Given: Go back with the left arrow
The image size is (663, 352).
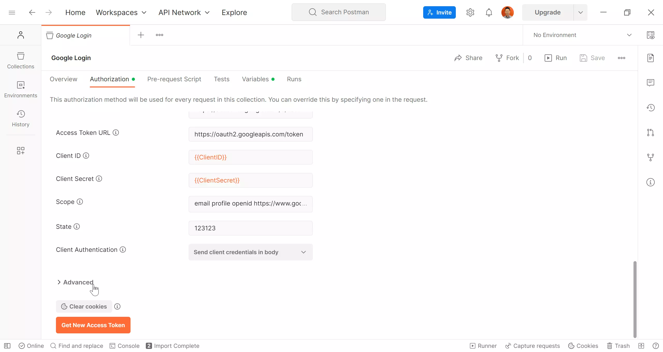Looking at the screenshot, I should coord(32,12).
